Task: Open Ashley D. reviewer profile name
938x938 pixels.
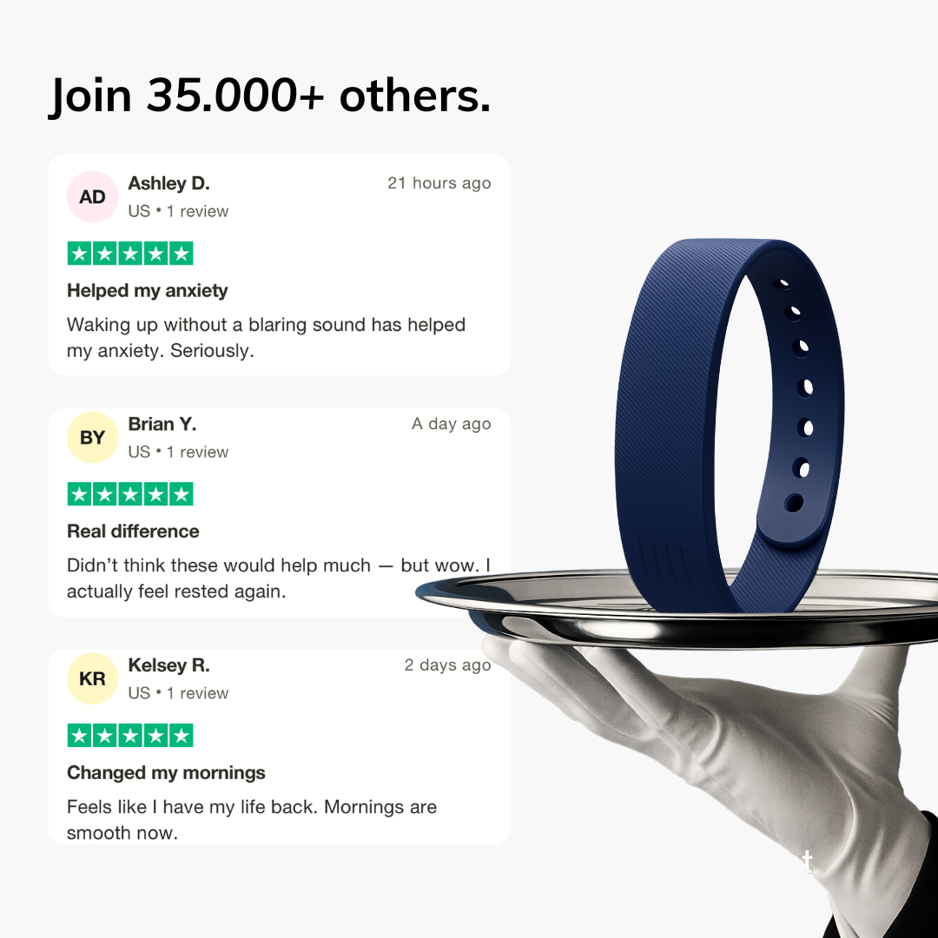Action: (x=168, y=183)
